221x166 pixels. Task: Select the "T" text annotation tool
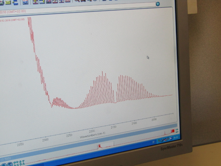click(x=9, y=164)
